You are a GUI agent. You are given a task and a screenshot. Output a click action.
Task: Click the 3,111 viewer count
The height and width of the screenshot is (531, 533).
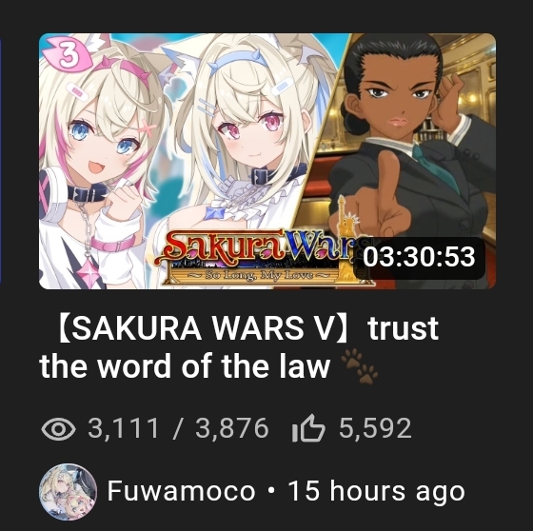124,428
